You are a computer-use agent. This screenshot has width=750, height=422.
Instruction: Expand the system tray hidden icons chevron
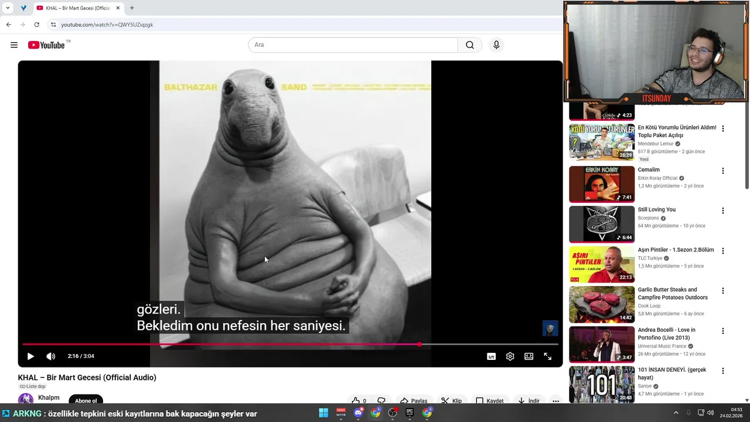(676, 413)
